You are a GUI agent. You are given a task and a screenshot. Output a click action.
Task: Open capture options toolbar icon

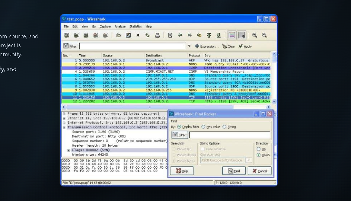tap(76, 35)
